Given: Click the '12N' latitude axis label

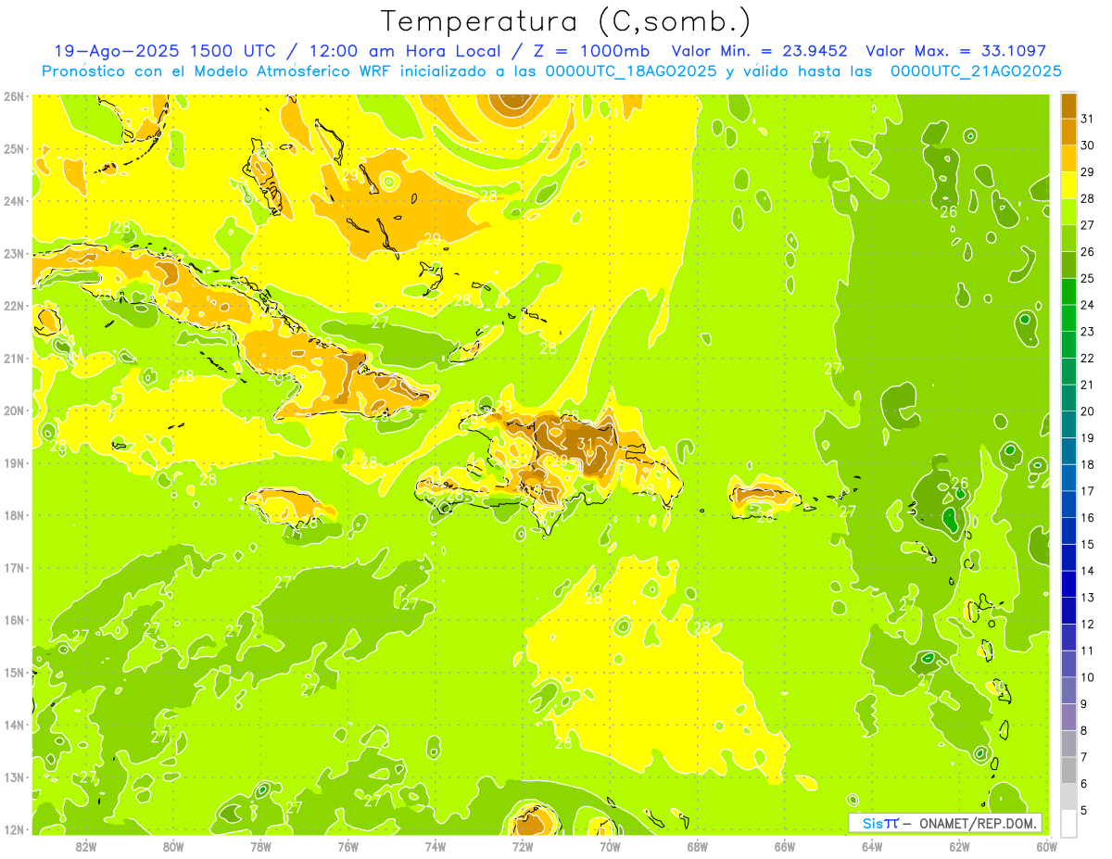Looking at the screenshot, I should click(13, 829).
